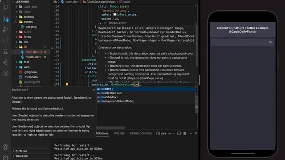Open terminal launch profile dropdown arrow
This screenshot has height=160, width=285.
tap(174, 133)
